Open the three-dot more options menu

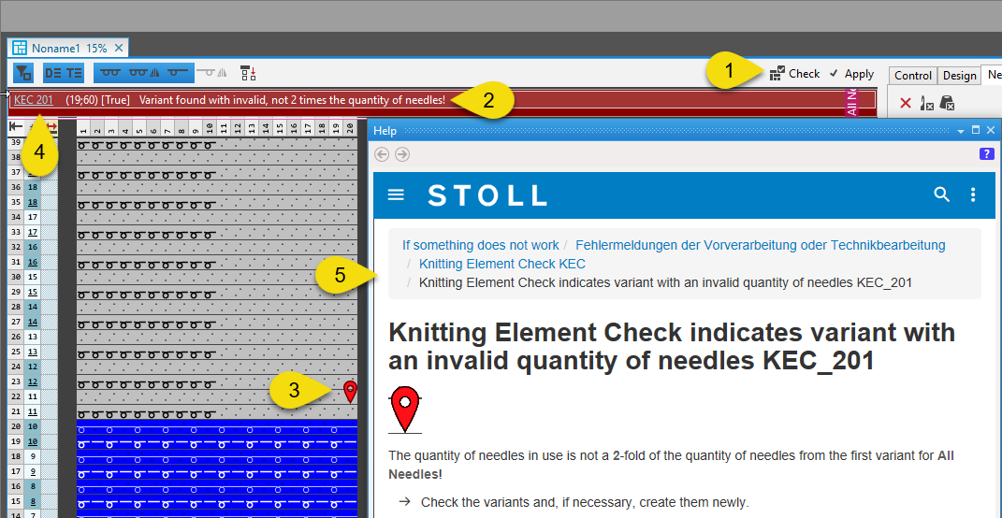pyautogui.click(x=973, y=194)
